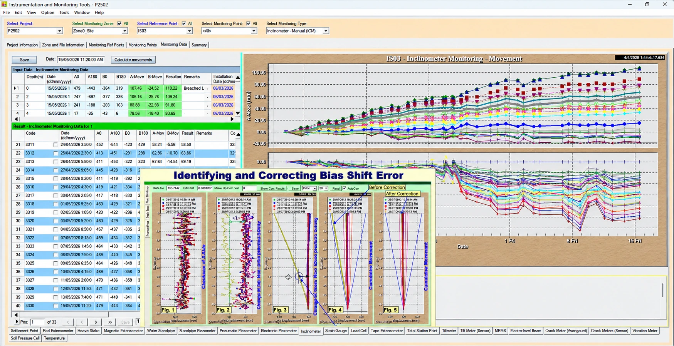Select the Temperature instrument tab

[54, 338]
